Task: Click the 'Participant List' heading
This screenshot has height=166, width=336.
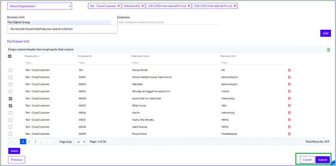Action: [x=18, y=41]
